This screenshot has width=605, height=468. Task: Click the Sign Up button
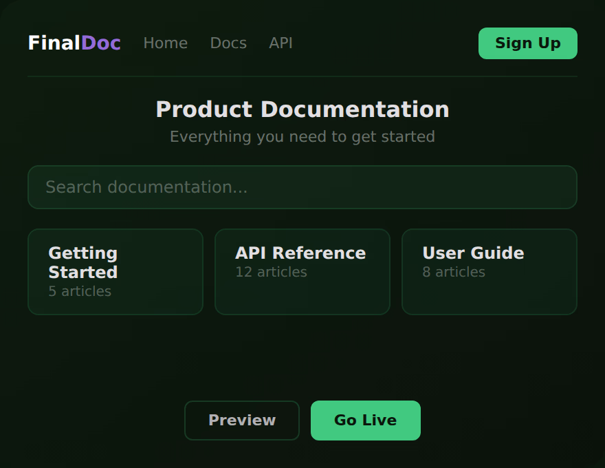click(528, 43)
